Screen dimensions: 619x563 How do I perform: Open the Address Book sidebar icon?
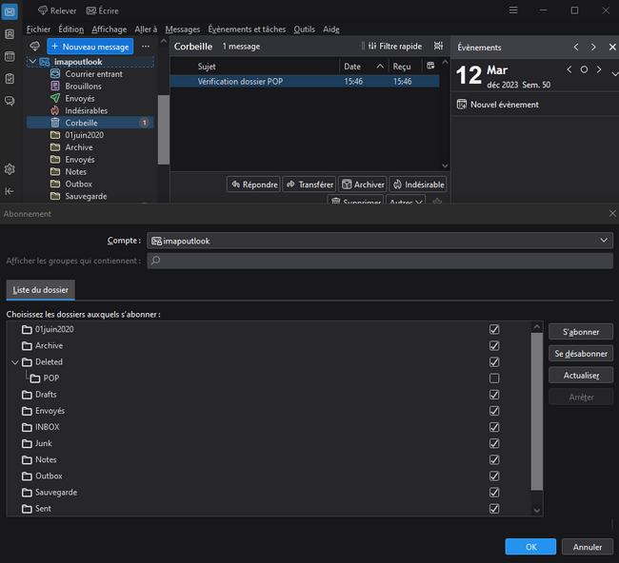tap(10, 34)
